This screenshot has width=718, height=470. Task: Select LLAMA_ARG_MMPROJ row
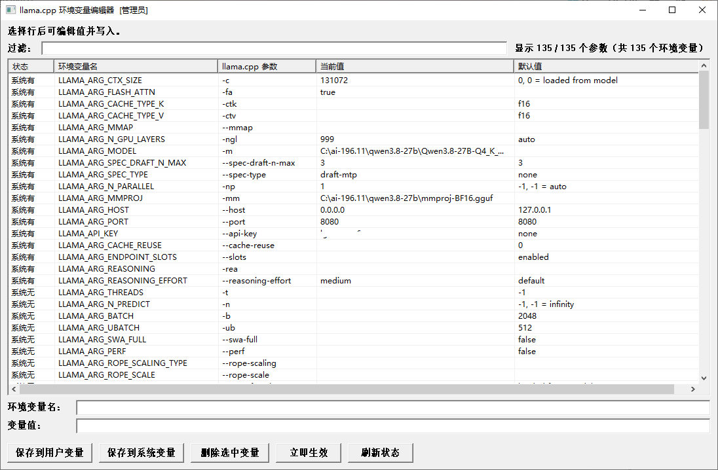[354, 198]
